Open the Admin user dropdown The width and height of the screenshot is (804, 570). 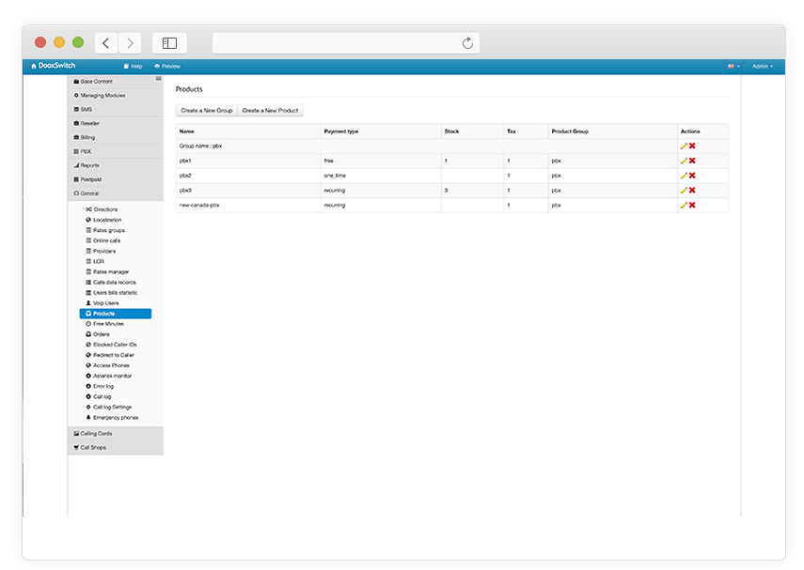tap(763, 67)
